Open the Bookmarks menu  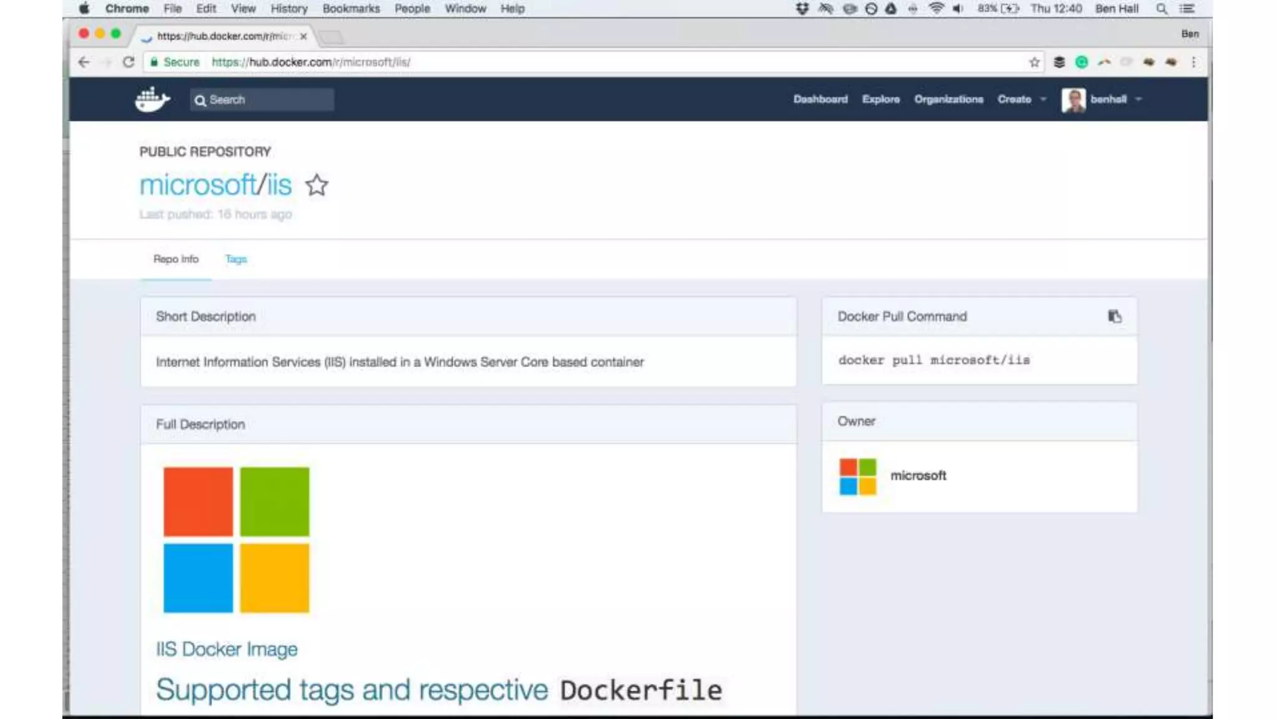click(x=351, y=9)
